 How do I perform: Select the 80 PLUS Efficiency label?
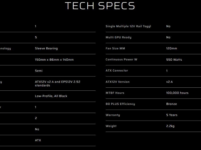coord(120,104)
